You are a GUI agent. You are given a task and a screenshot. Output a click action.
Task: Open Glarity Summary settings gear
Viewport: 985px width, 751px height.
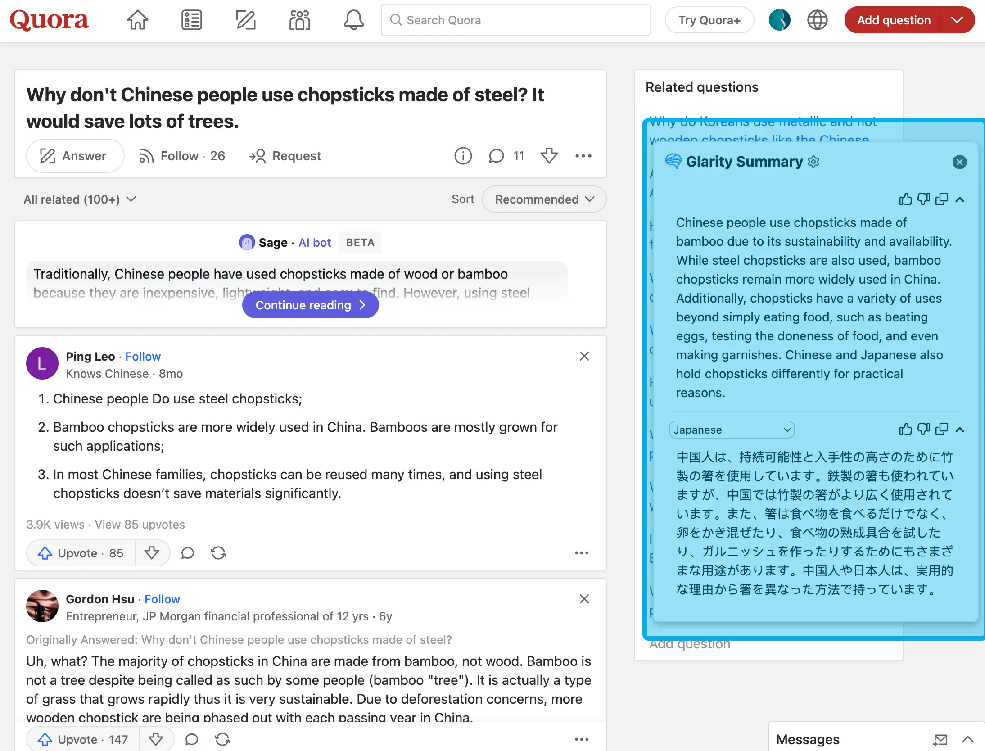(813, 162)
